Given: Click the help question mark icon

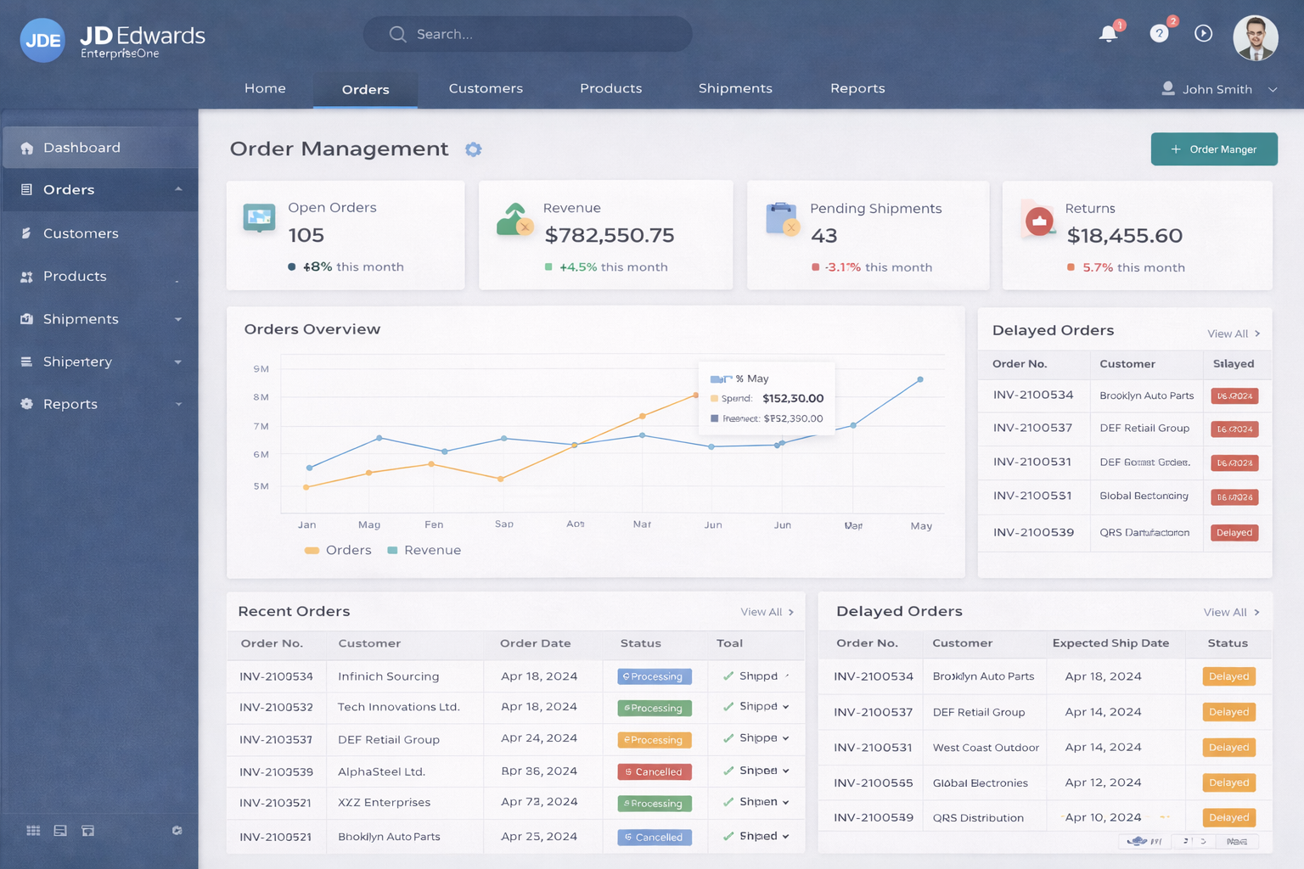Looking at the screenshot, I should coord(1159,34).
